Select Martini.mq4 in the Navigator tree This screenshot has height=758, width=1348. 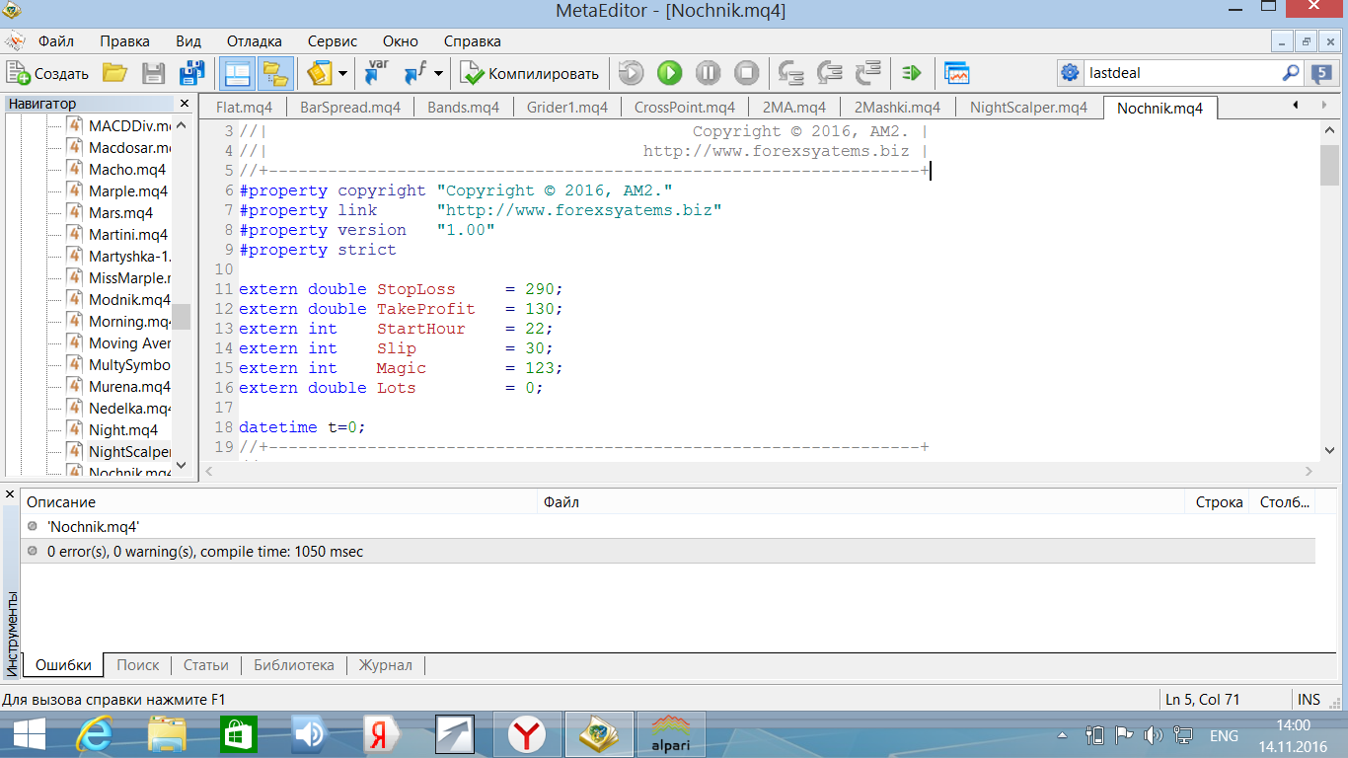point(127,235)
